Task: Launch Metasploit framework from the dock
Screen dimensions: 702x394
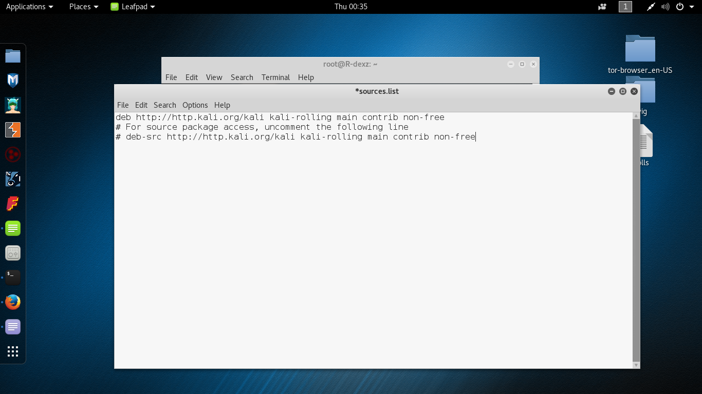Action: [x=12, y=81]
